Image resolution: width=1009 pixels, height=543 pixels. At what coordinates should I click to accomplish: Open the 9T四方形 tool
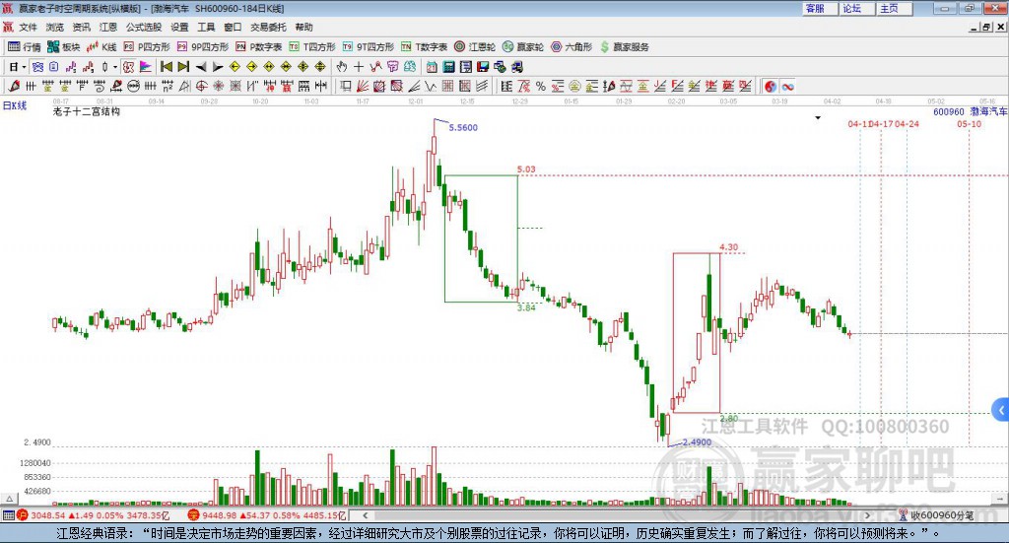coord(369,47)
